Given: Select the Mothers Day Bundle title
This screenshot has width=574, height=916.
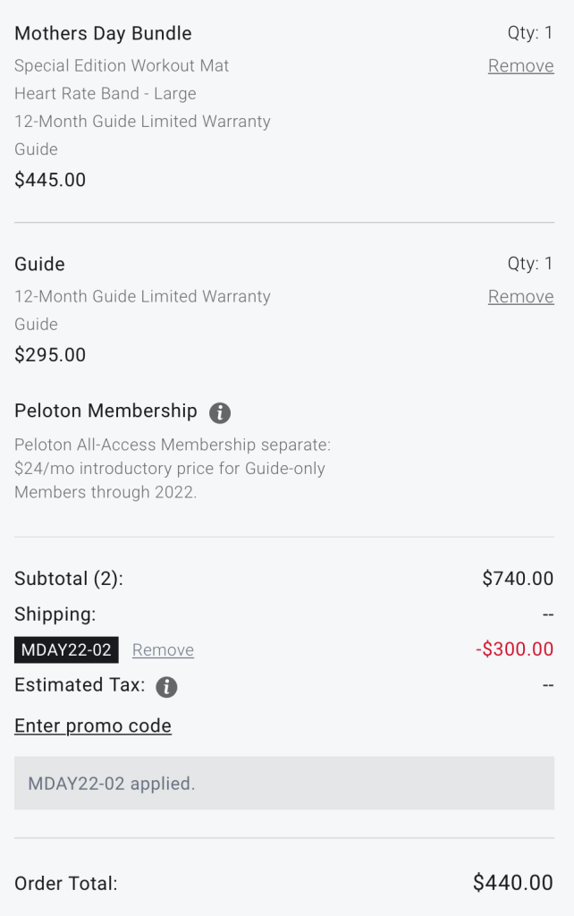Looking at the screenshot, I should 103,33.
